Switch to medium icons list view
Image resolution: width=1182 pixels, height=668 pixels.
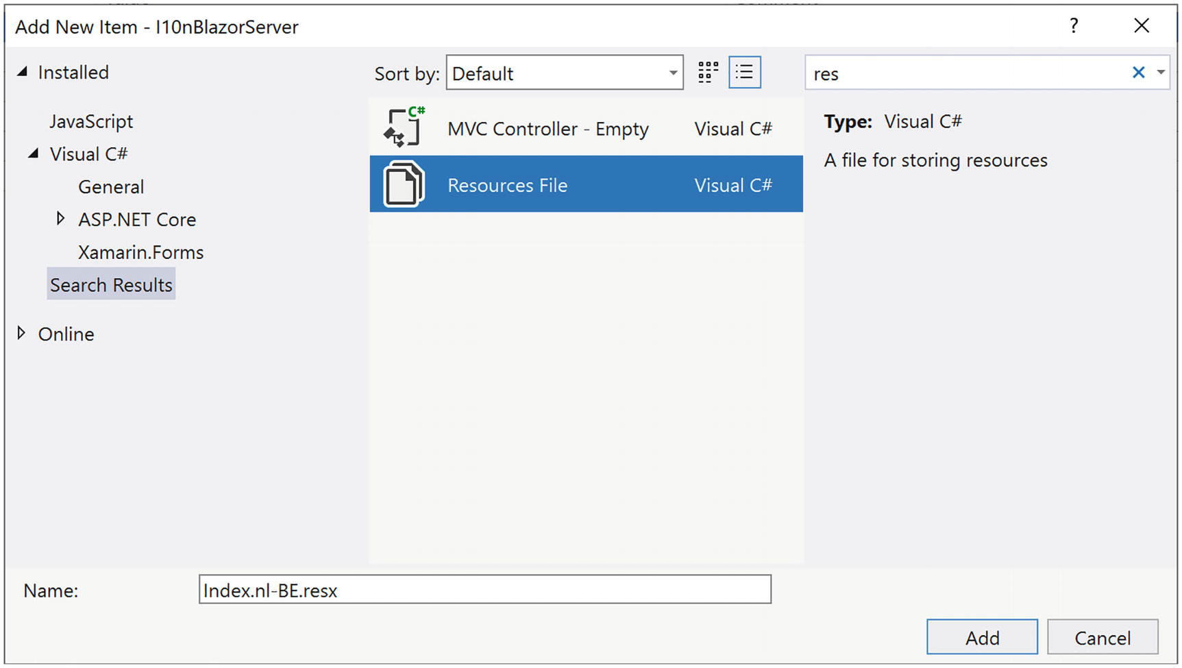click(x=745, y=73)
